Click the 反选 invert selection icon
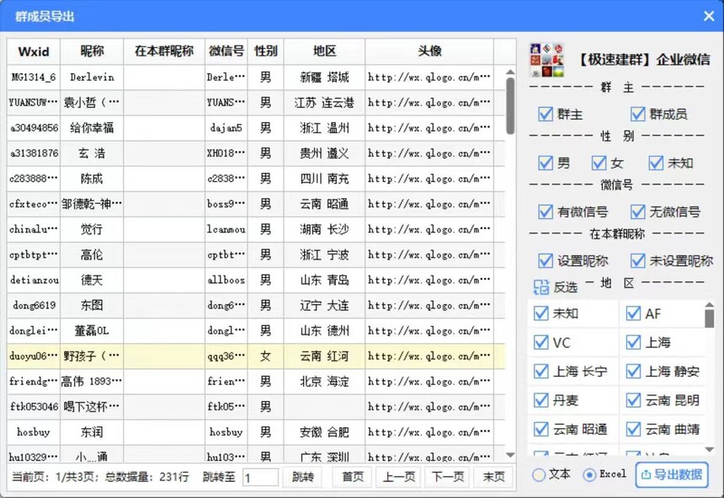This screenshot has height=498, width=724. pyautogui.click(x=540, y=286)
